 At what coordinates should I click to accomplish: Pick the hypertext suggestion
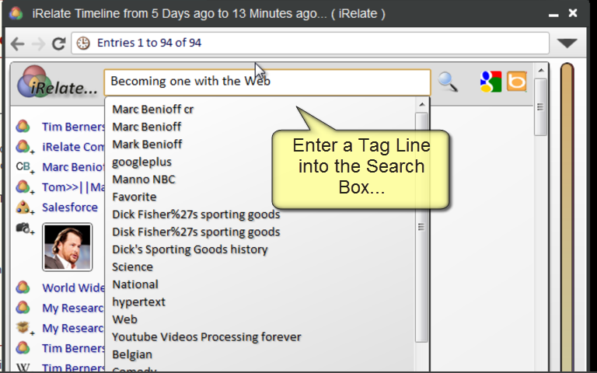[138, 302]
